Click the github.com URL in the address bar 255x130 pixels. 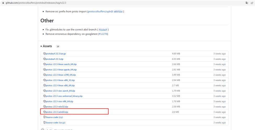click(x=36, y=3)
